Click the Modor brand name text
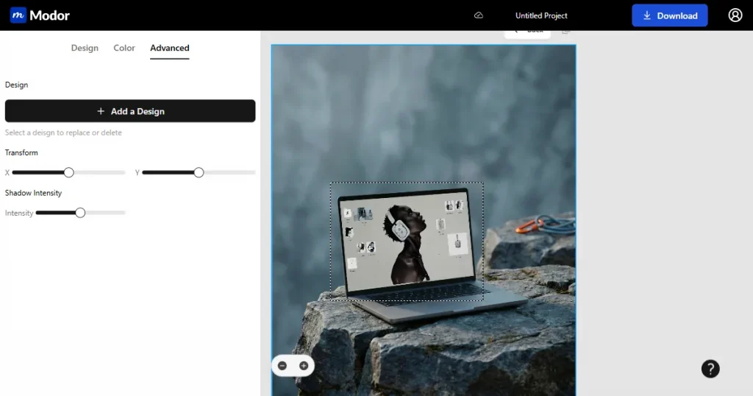The height and width of the screenshot is (396, 753). point(49,15)
